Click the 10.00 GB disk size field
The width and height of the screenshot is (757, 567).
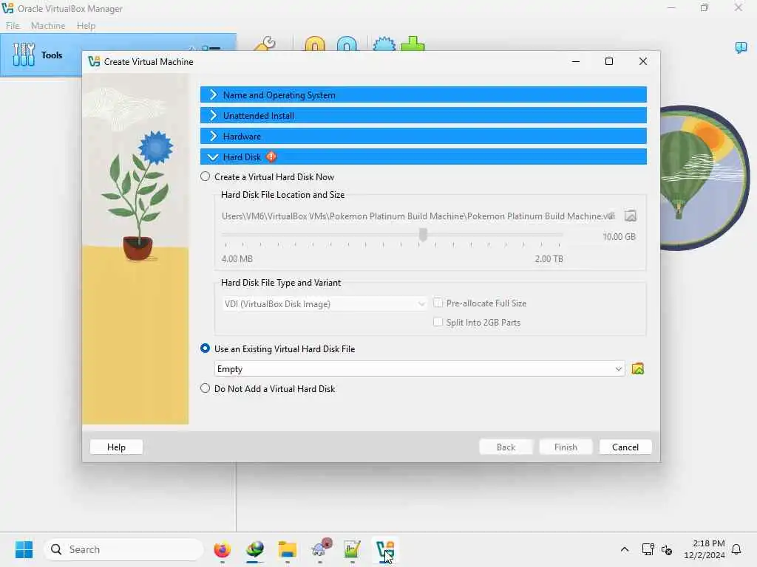(619, 236)
